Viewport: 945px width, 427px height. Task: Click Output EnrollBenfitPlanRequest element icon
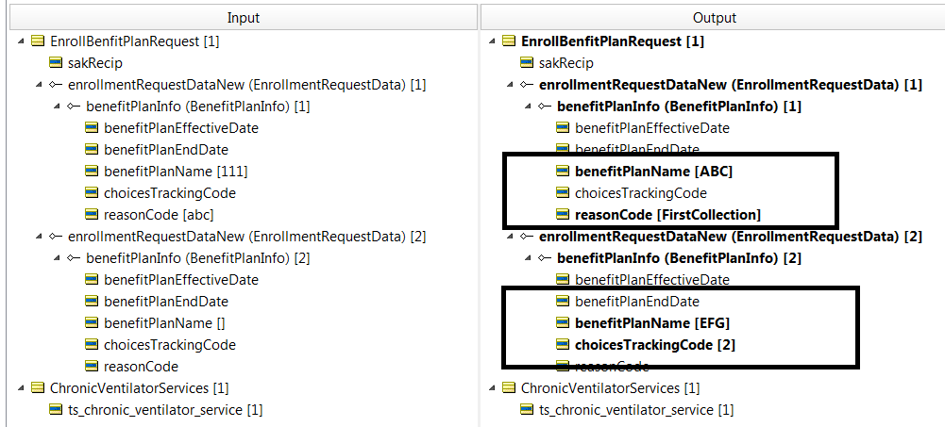click(509, 41)
